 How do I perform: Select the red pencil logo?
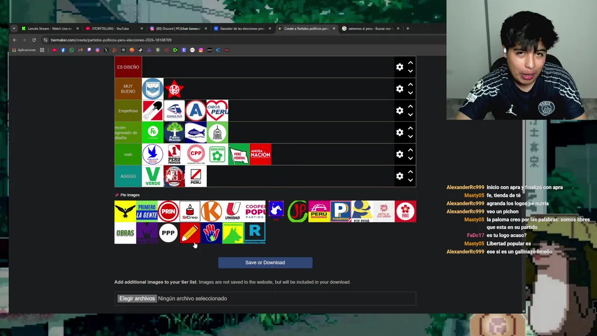(x=190, y=233)
